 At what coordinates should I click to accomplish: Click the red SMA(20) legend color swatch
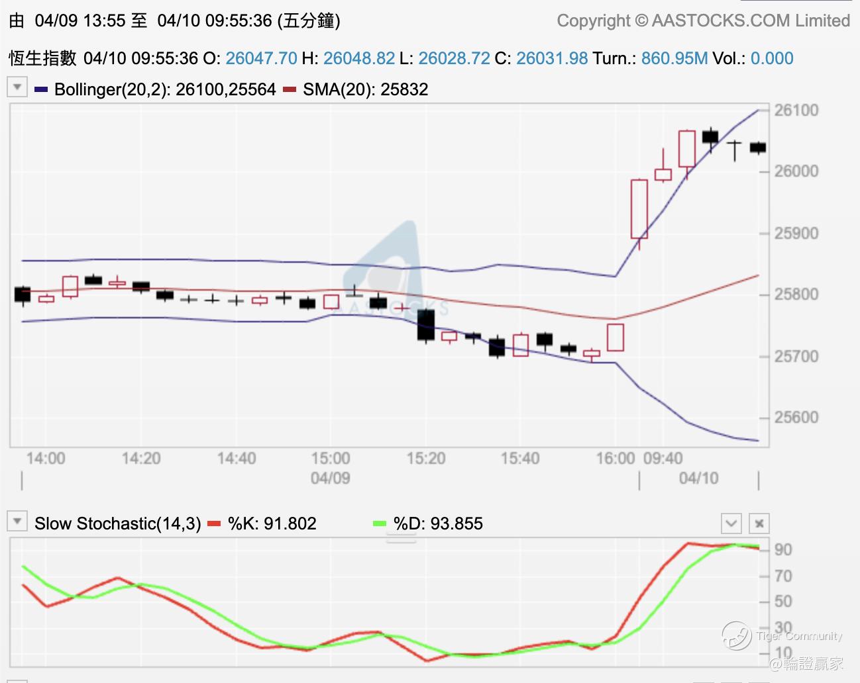pyautogui.click(x=290, y=89)
